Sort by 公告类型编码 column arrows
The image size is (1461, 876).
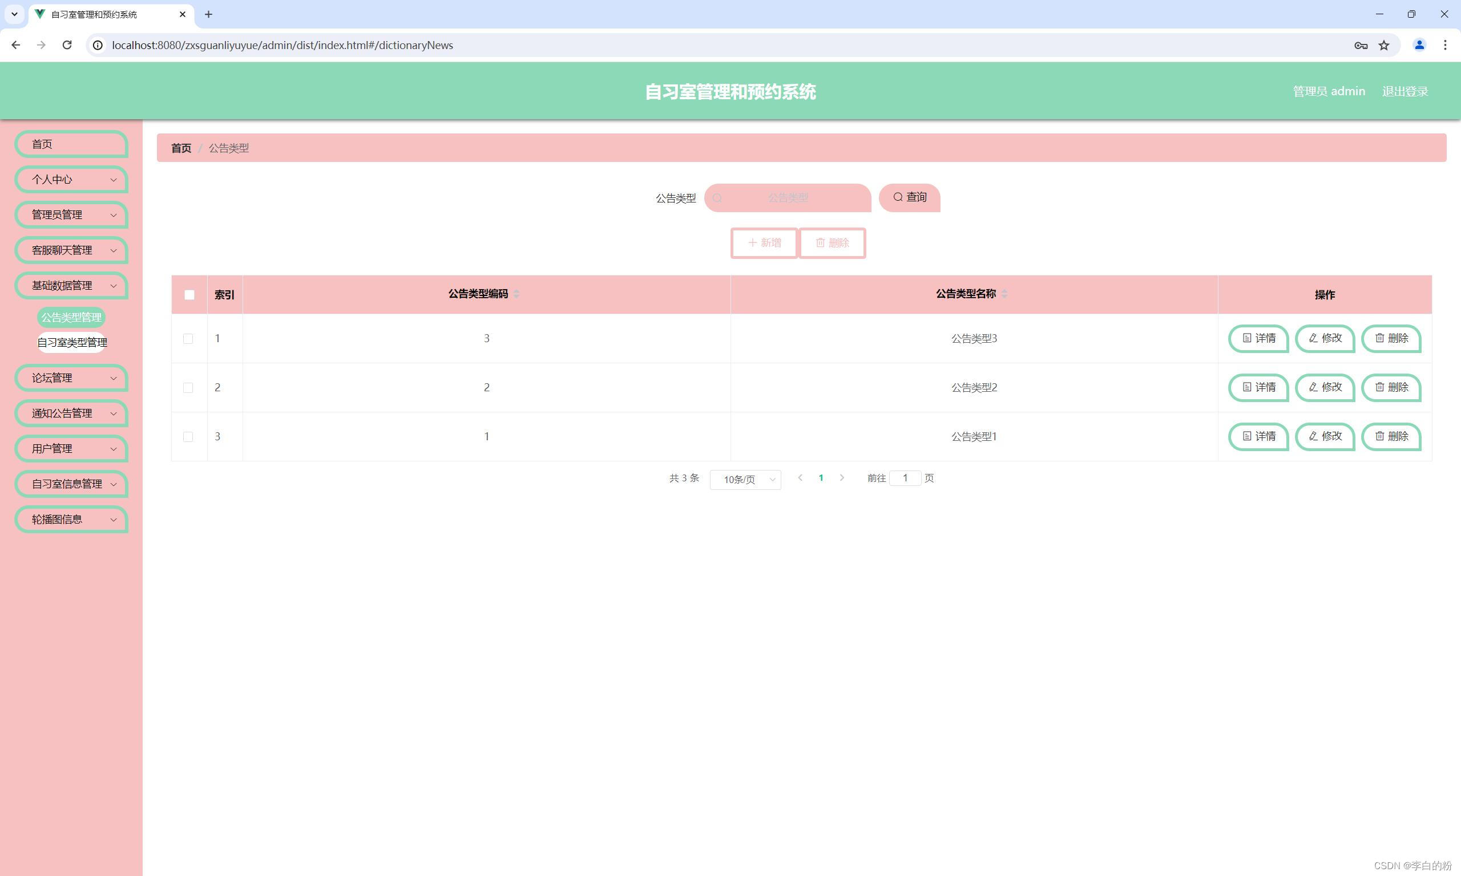point(516,294)
